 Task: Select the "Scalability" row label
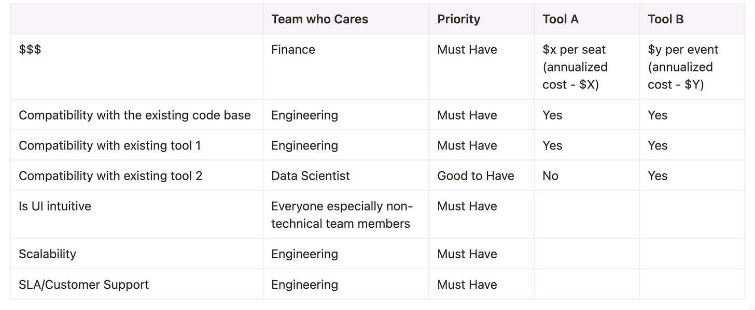pyautogui.click(x=47, y=254)
